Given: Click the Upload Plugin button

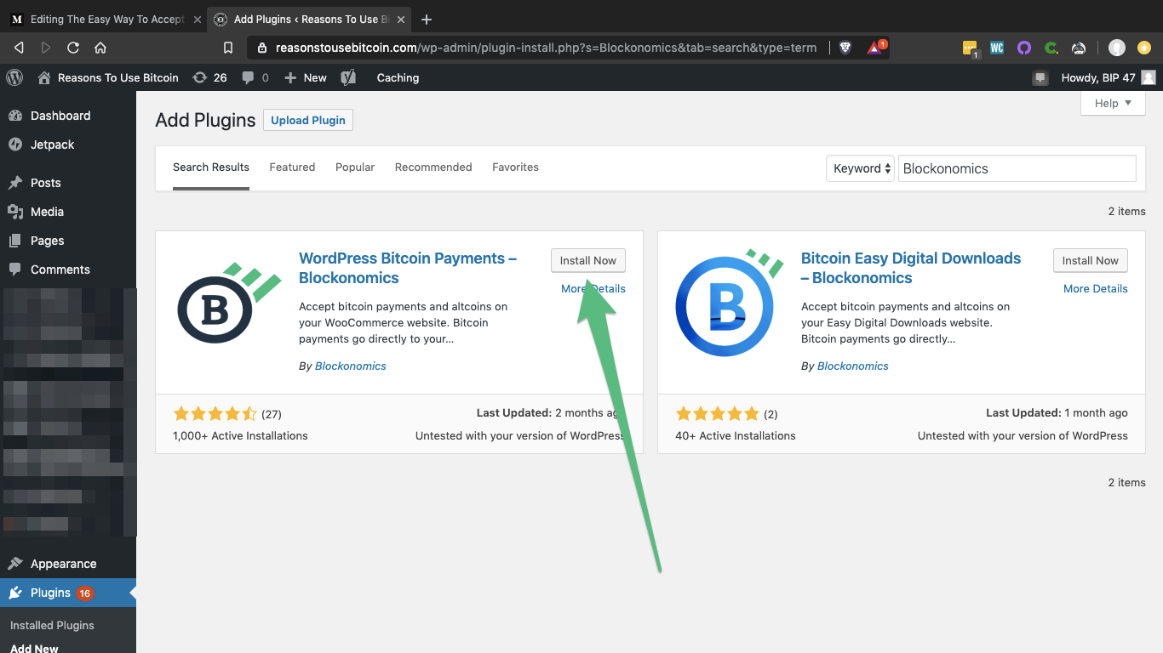Looking at the screenshot, I should coord(308,120).
